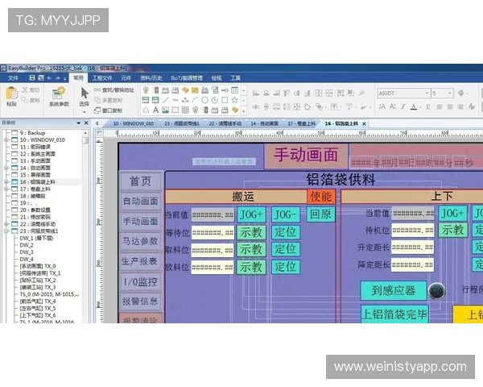This screenshot has height=387, width=483.
Task: Select the table grid tool
Action: click(x=185, y=110)
